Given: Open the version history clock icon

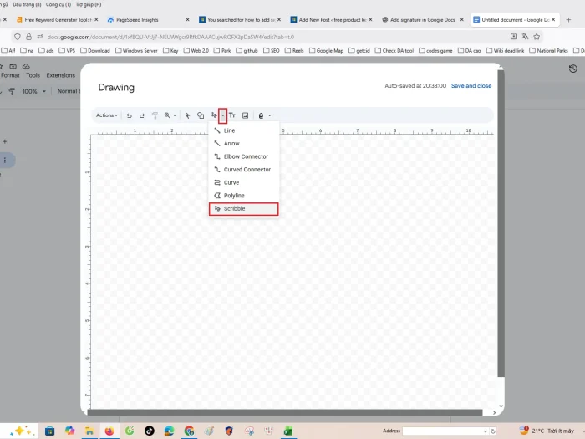Looking at the screenshot, I should point(572,69).
